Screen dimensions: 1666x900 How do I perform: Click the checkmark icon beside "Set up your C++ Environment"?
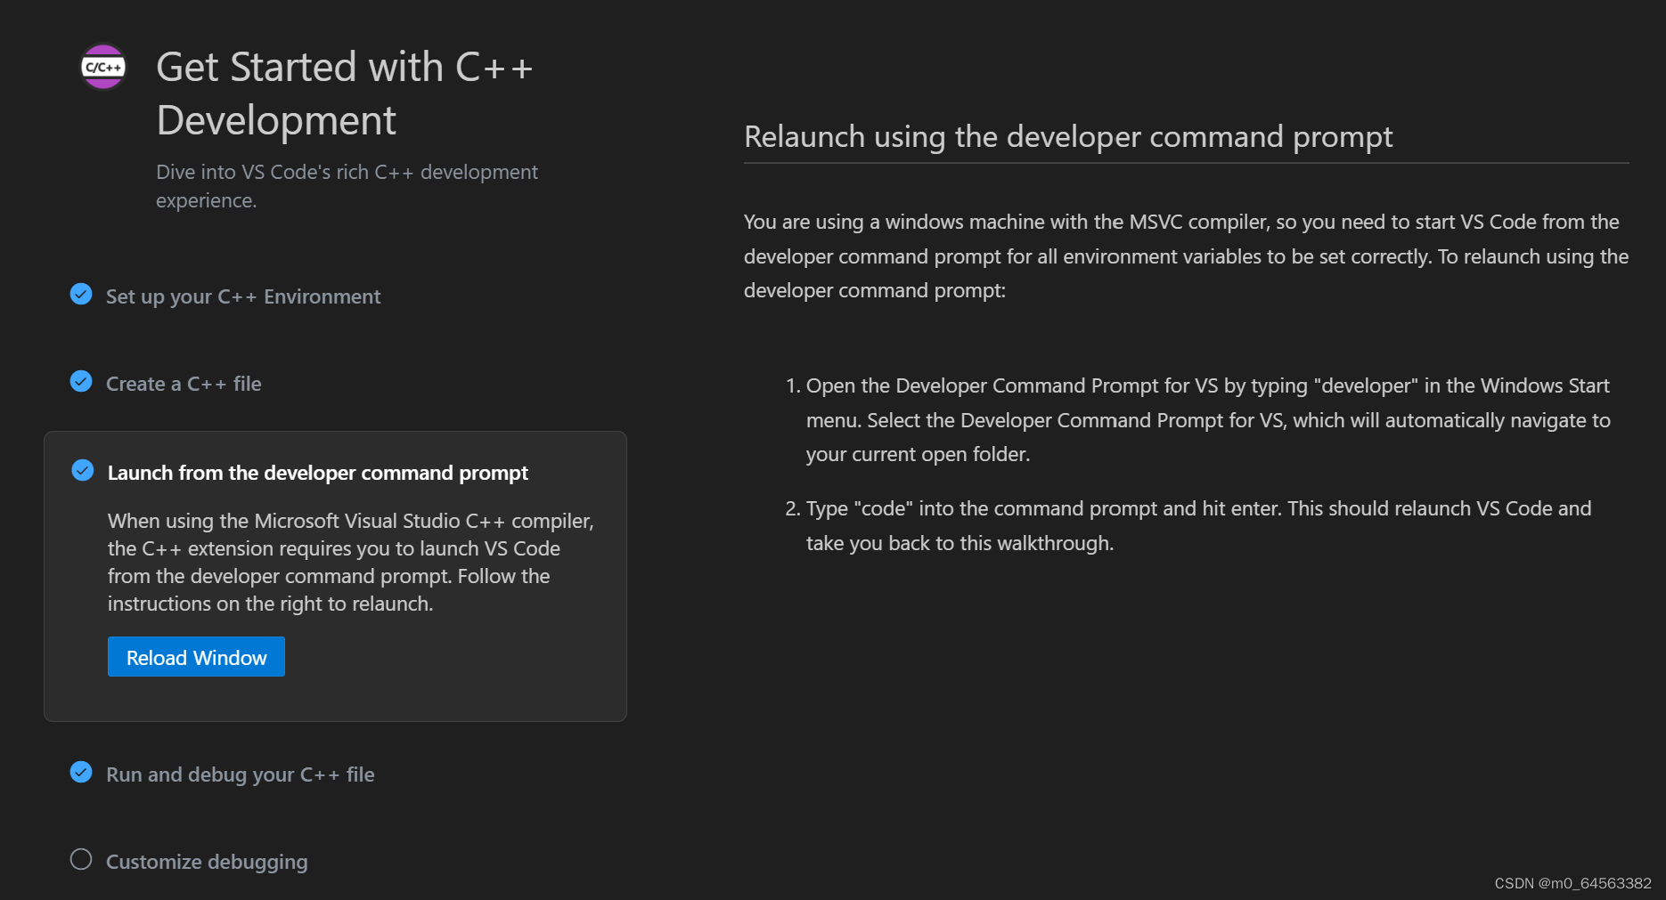pyautogui.click(x=80, y=294)
